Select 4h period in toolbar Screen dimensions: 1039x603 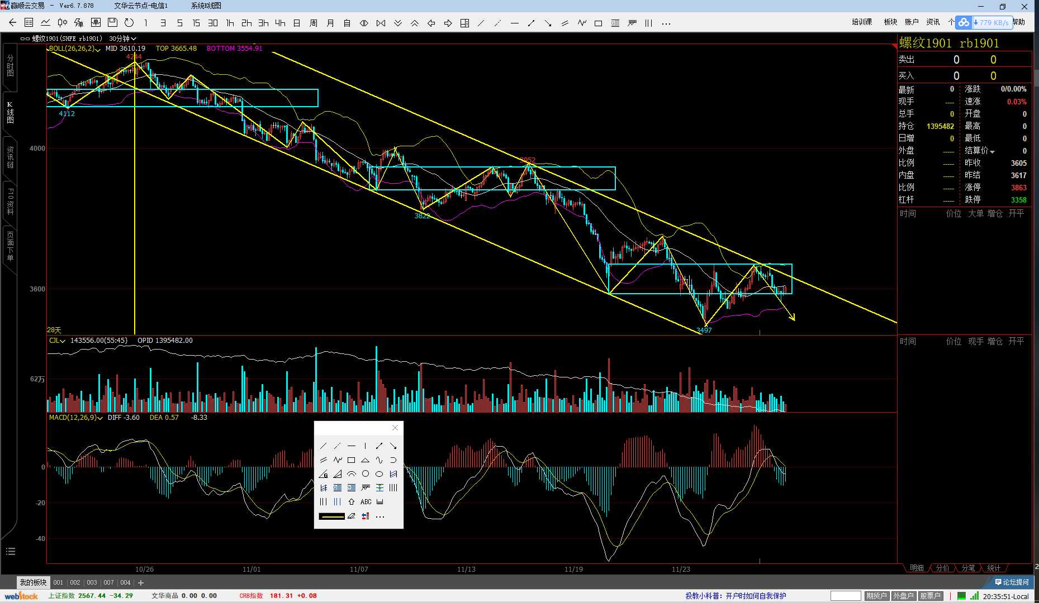pyautogui.click(x=280, y=23)
